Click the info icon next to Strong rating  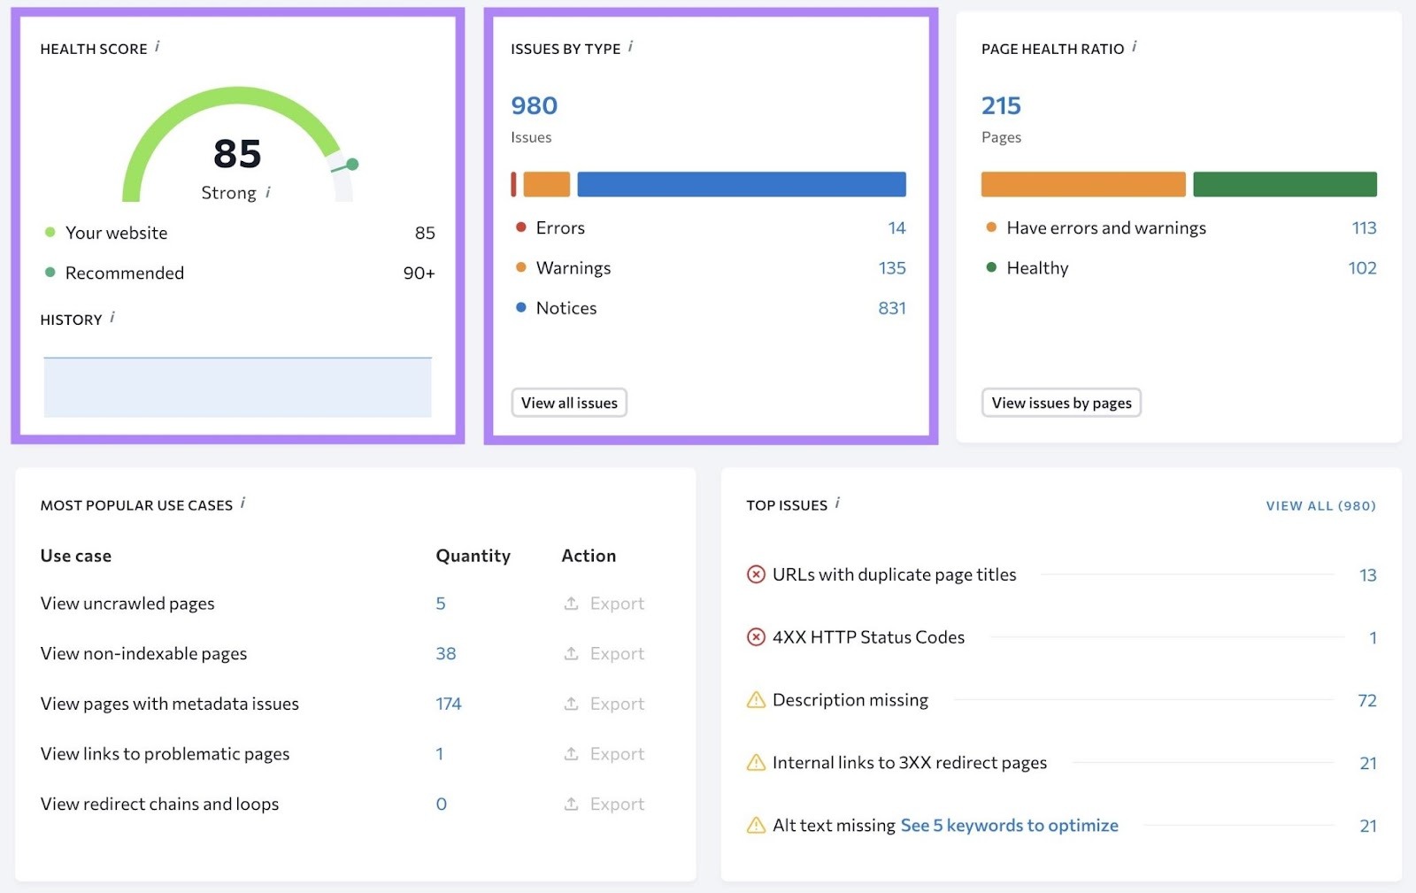[x=268, y=192]
